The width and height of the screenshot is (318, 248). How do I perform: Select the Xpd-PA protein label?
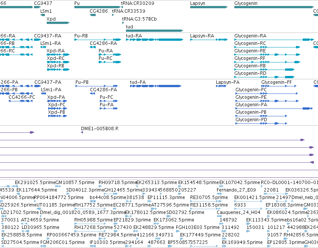coord(56,97)
